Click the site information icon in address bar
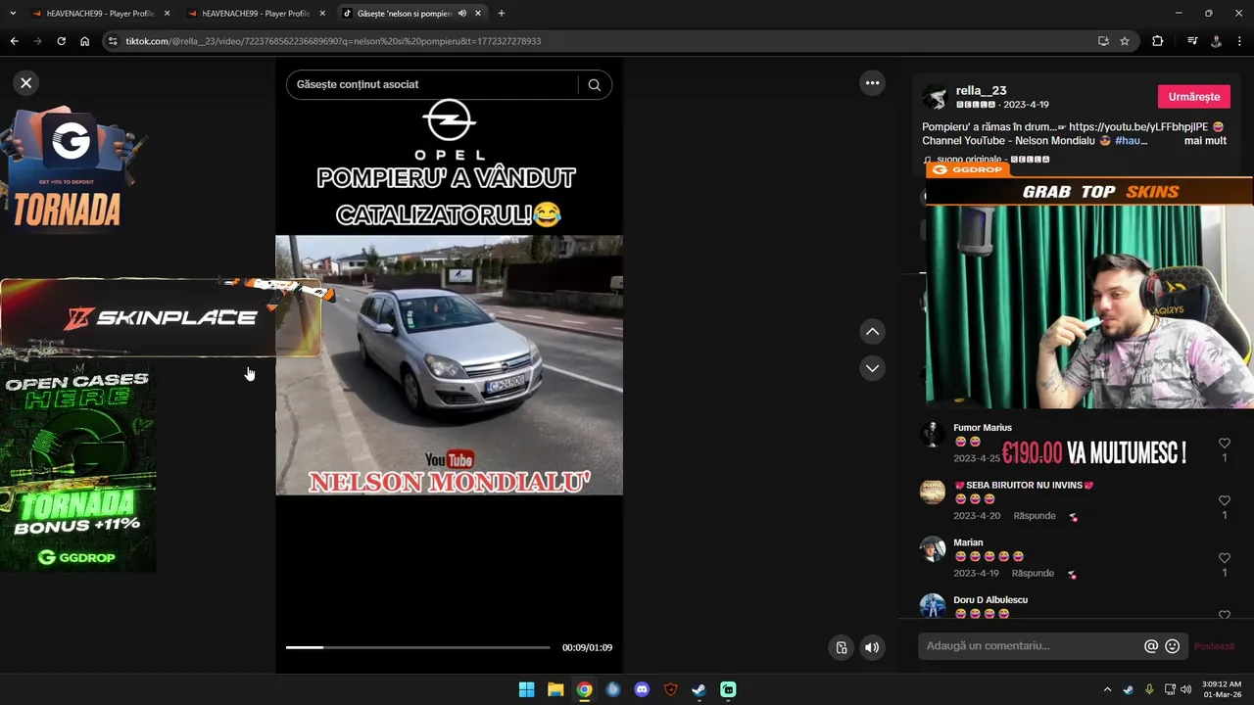The image size is (1254, 705). pos(113,41)
